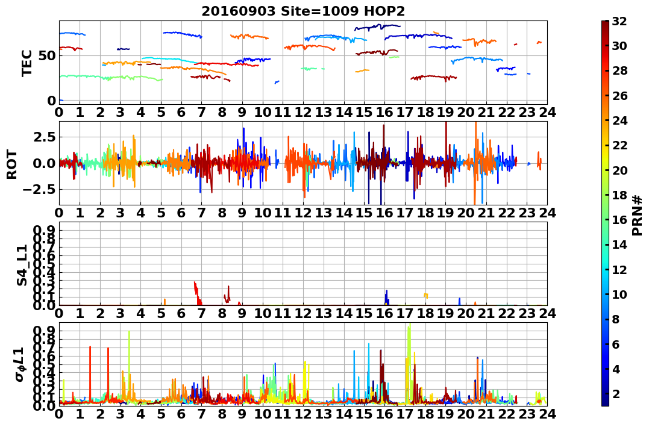Click the colorbar tick label 10
Image resolution: width=649 pixels, height=427 pixels.
click(619, 294)
